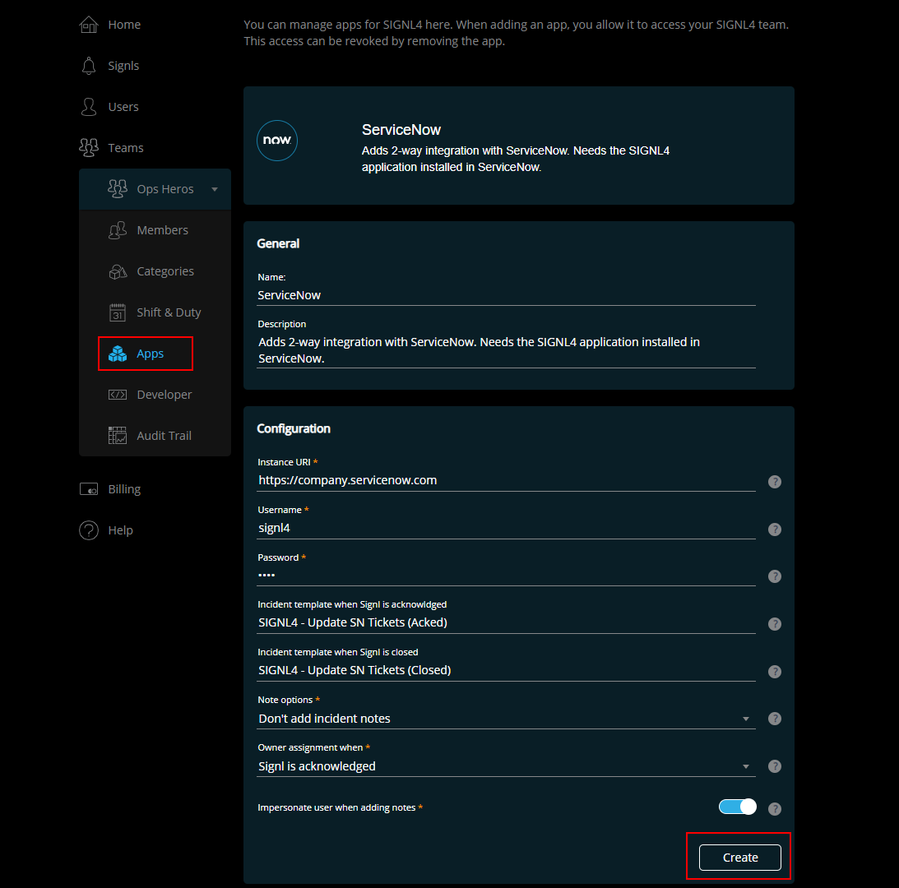The height and width of the screenshot is (888, 899).
Task: Open the Note options dropdown
Action: (x=506, y=719)
